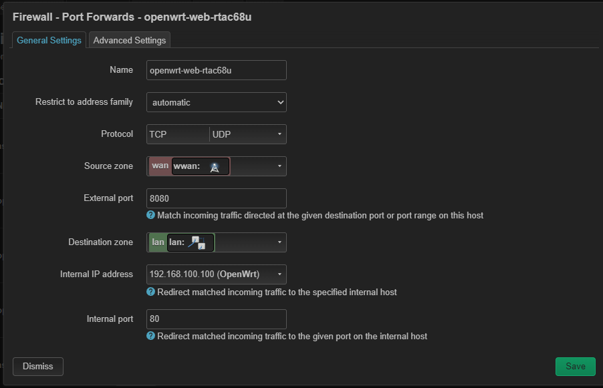The width and height of the screenshot is (603, 388).
Task: Click the Name label
Action: (x=122, y=69)
